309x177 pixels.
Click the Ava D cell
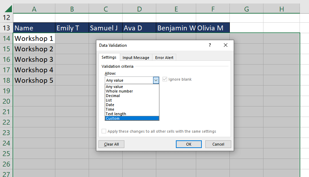[139, 28]
